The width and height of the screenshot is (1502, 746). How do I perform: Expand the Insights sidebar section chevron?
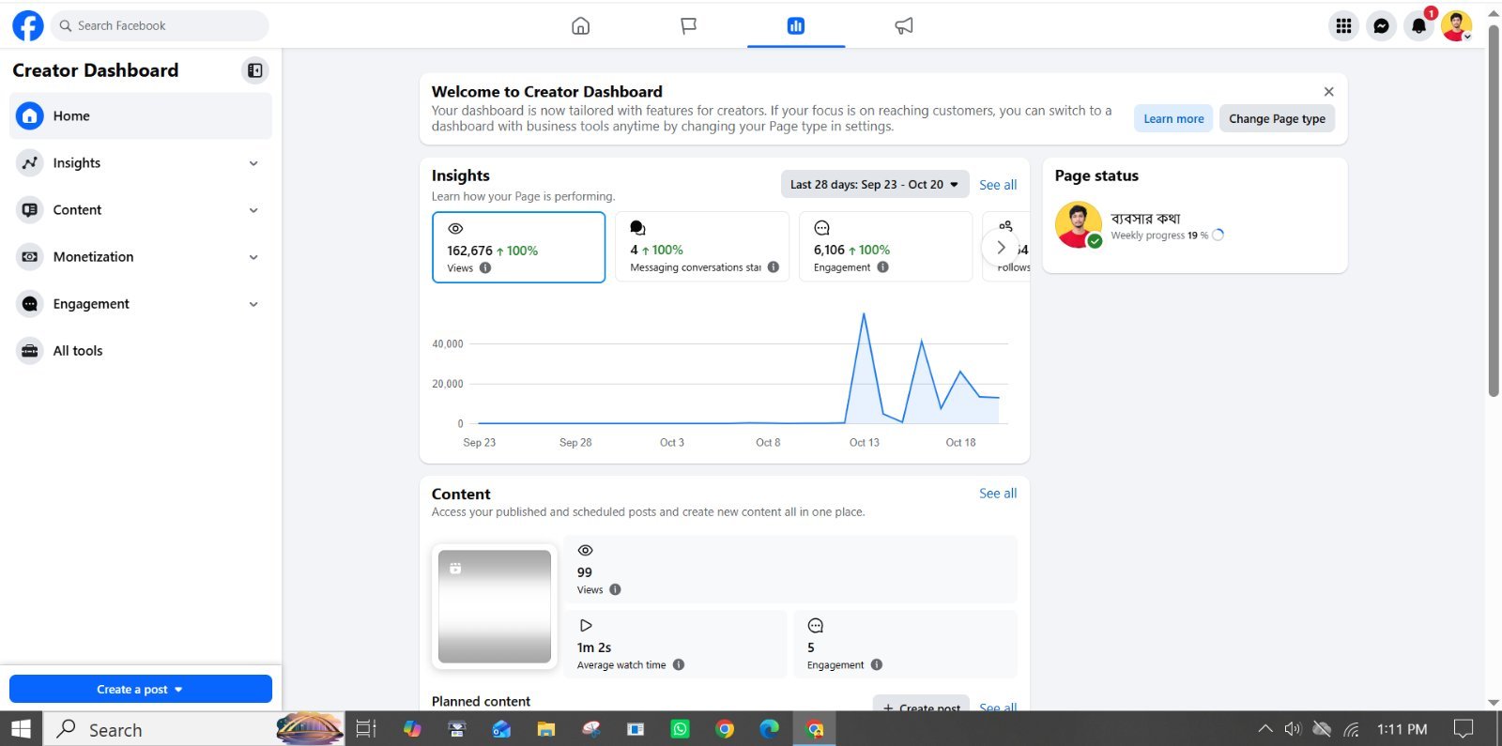pos(253,163)
